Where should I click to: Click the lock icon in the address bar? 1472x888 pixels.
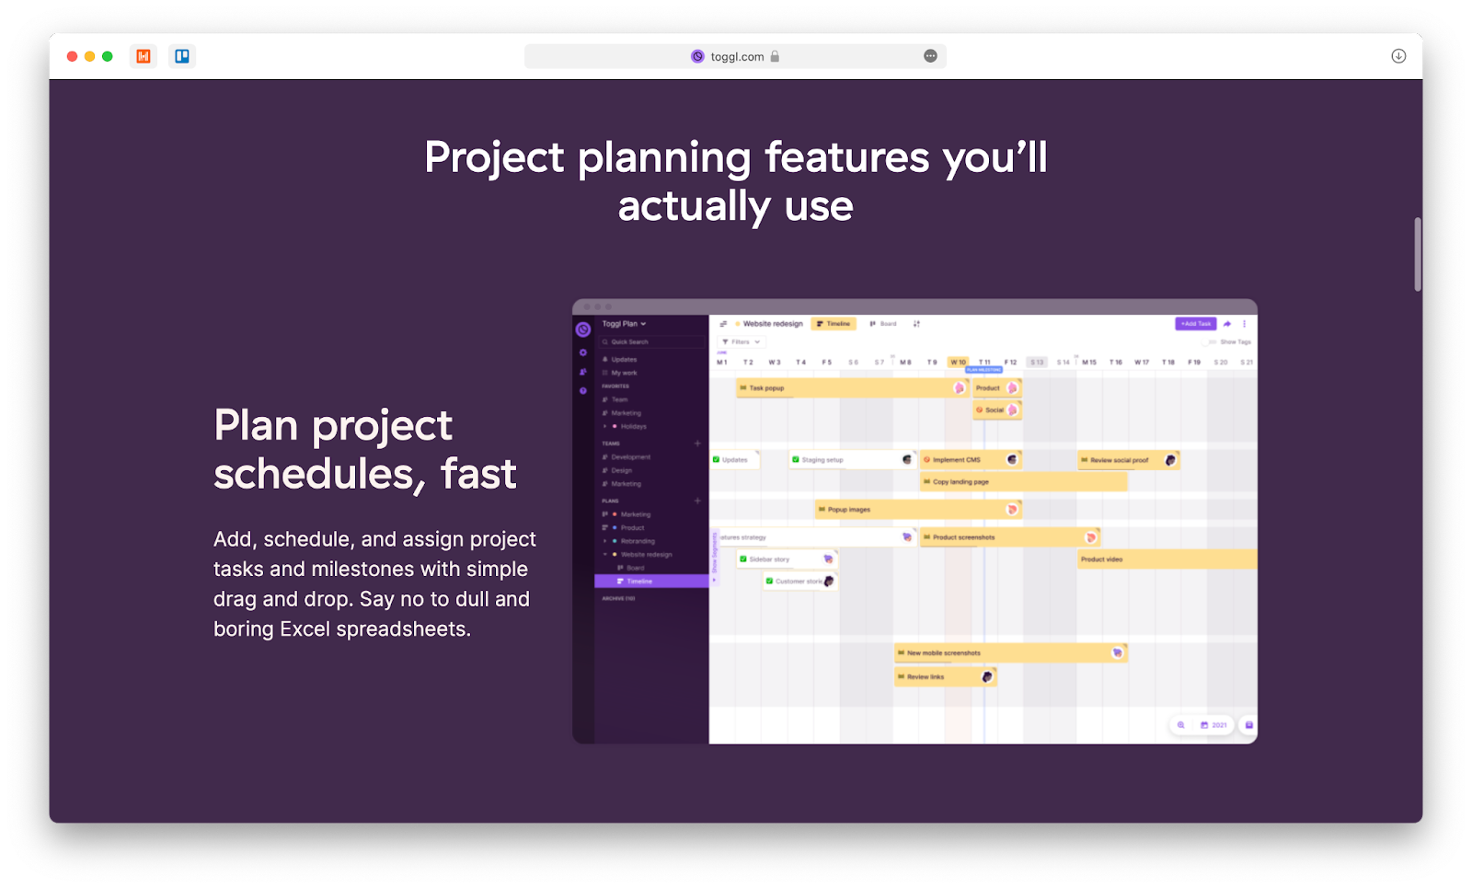775,56
